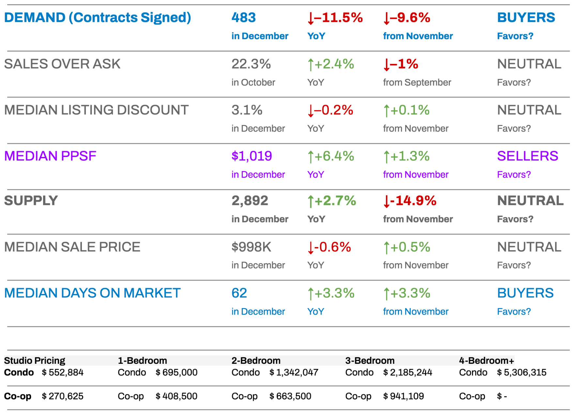Click the red down arrow beside –11.5%
The height and width of the screenshot is (415, 578).
click(x=311, y=18)
